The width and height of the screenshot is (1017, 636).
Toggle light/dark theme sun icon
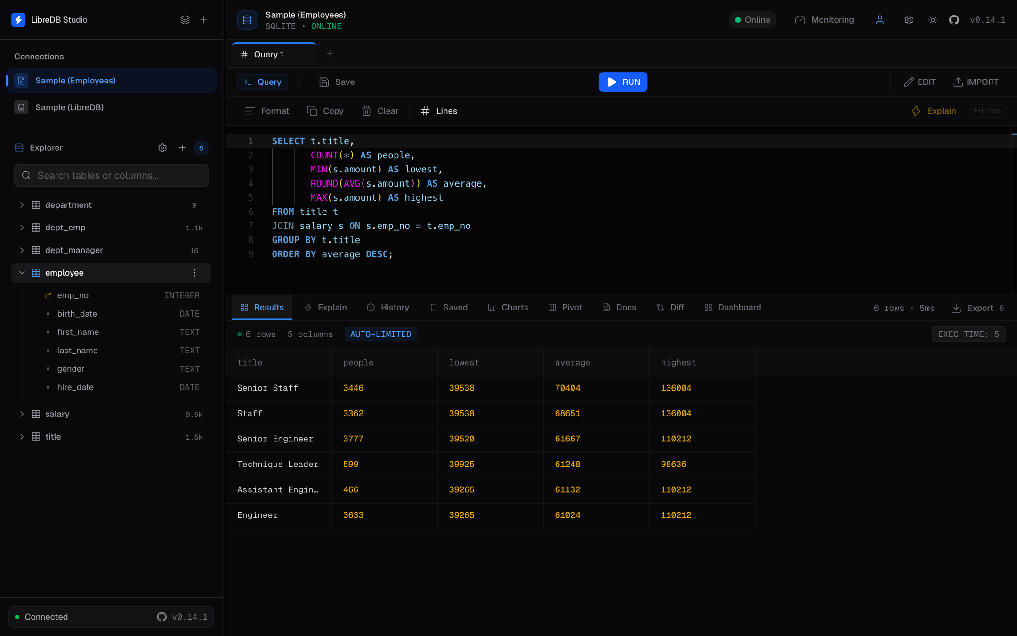932,20
